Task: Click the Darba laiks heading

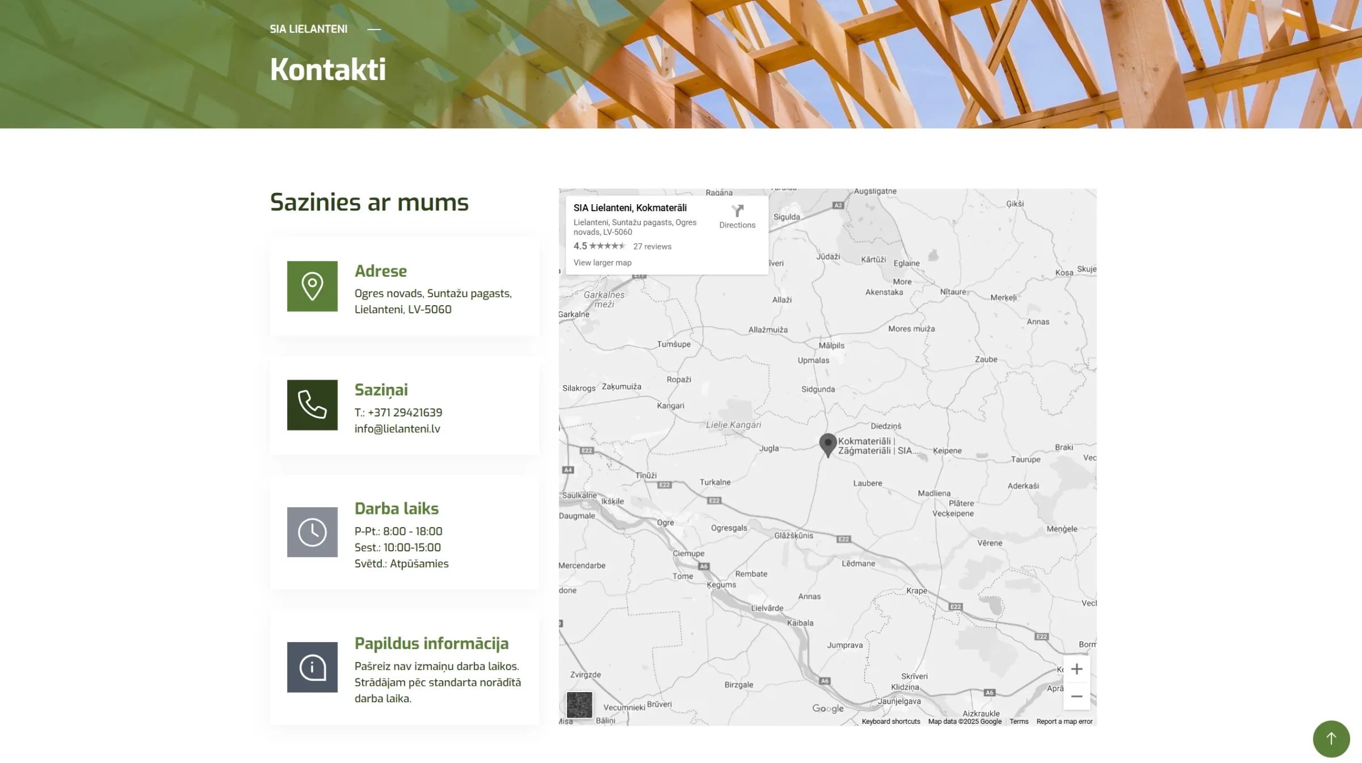Action: (x=397, y=509)
